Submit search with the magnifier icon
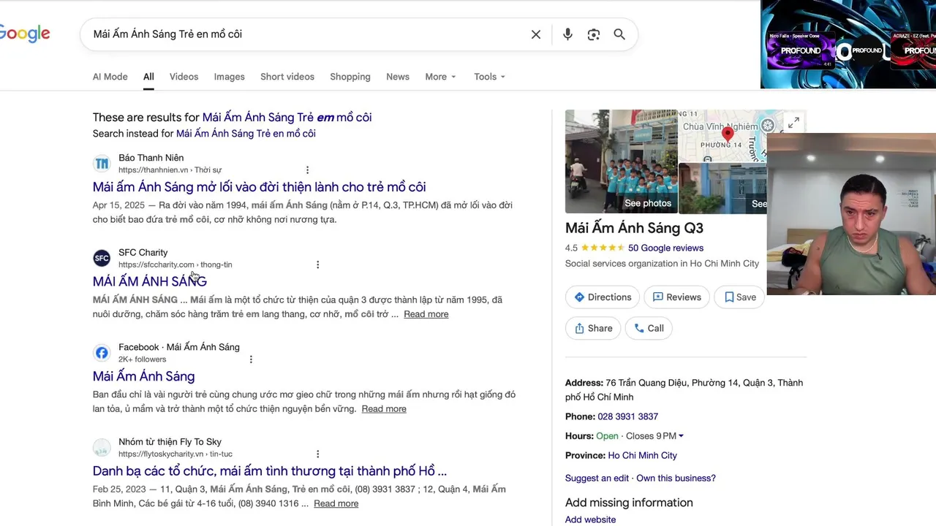The width and height of the screenshot is (936, 526). (x=619, y=34)
